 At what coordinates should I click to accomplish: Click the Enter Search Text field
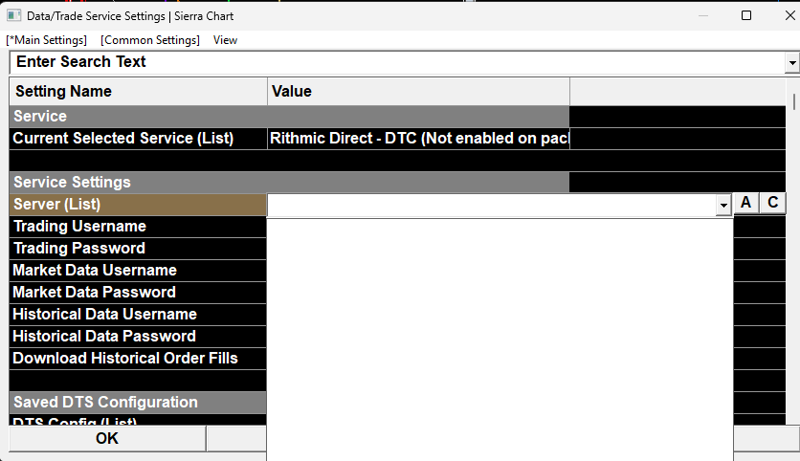tap(397, 62)
